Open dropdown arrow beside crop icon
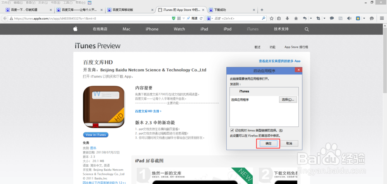Image resolution: width=387 pixels, height=184 pixels. click(324, 19)
